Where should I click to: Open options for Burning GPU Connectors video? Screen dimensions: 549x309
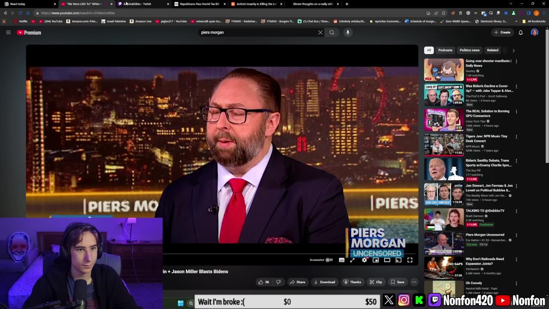click(x=516, y=112)
